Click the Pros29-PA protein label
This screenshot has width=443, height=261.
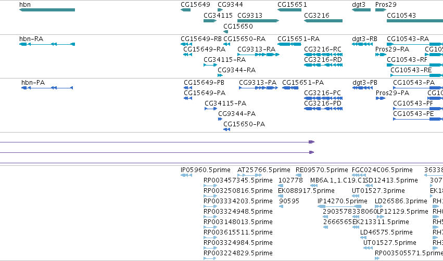[393, 93]
